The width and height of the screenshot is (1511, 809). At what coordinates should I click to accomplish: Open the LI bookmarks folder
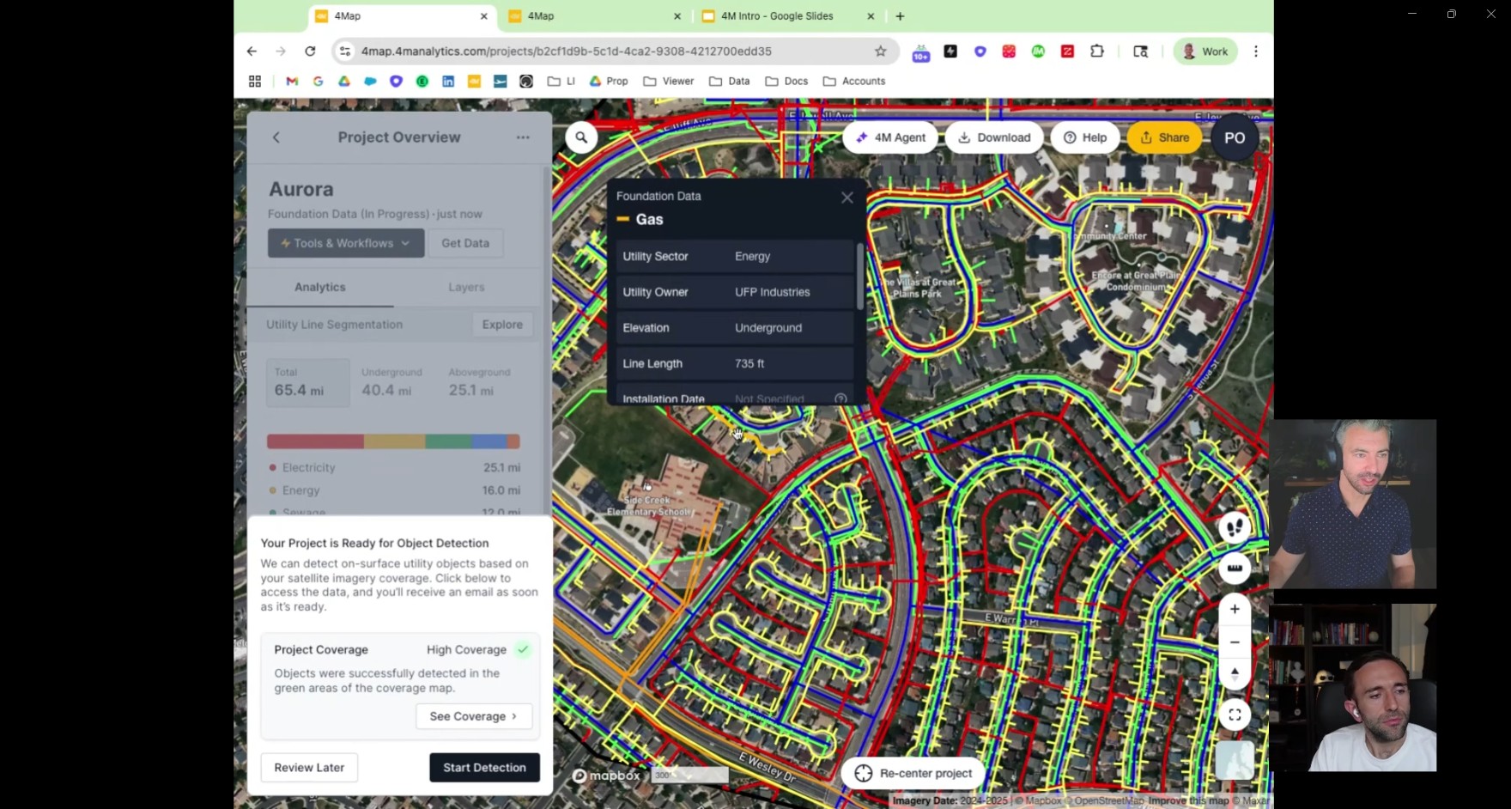pyautogui.click(x=561, y=82)
